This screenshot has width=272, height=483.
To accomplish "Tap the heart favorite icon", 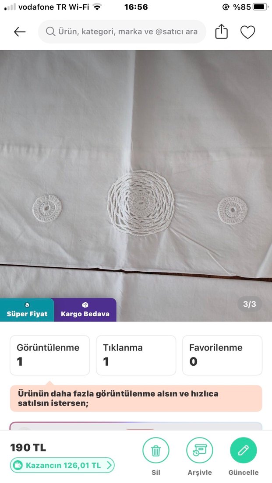I will (x=247, y=32).
